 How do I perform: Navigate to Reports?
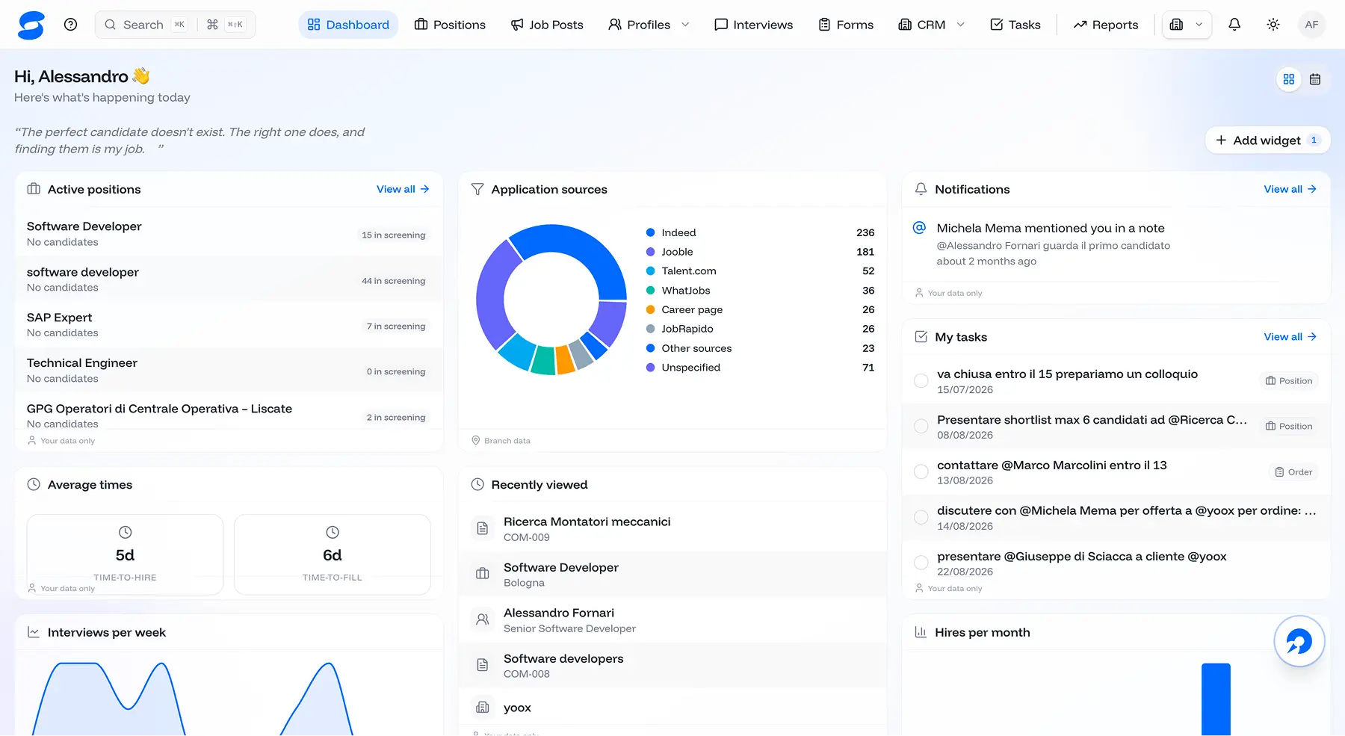1106,25
